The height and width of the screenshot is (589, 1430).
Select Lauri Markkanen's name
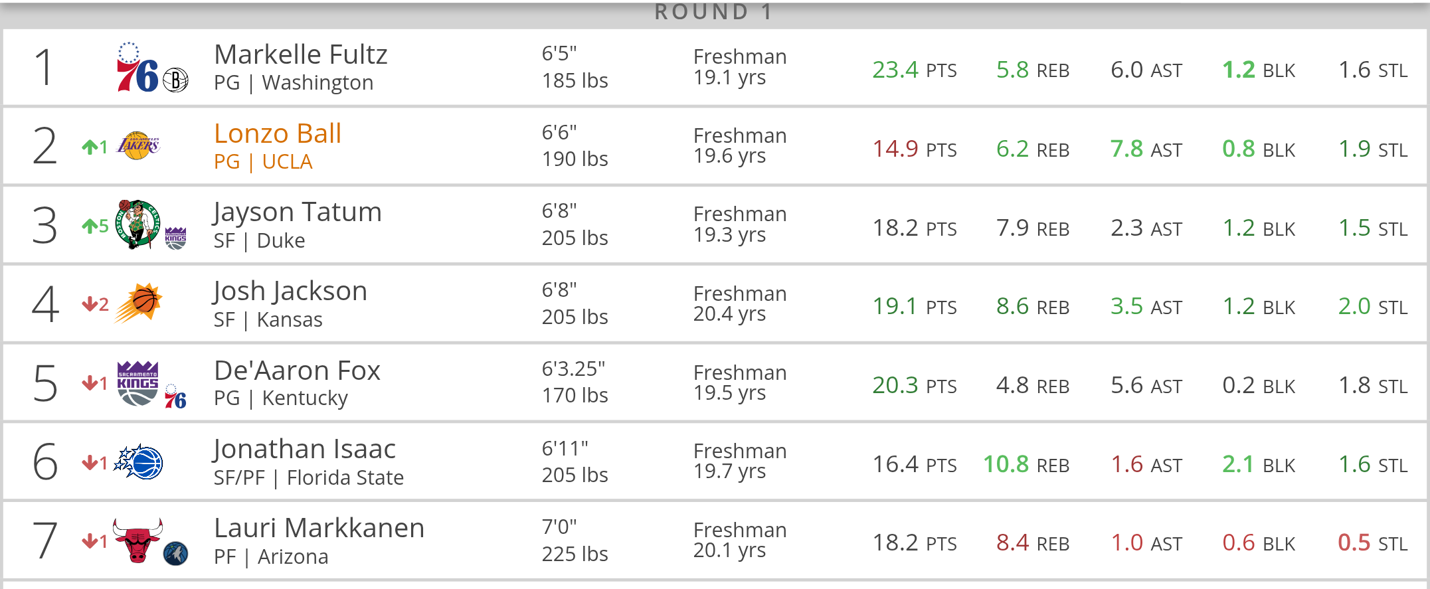319,529
